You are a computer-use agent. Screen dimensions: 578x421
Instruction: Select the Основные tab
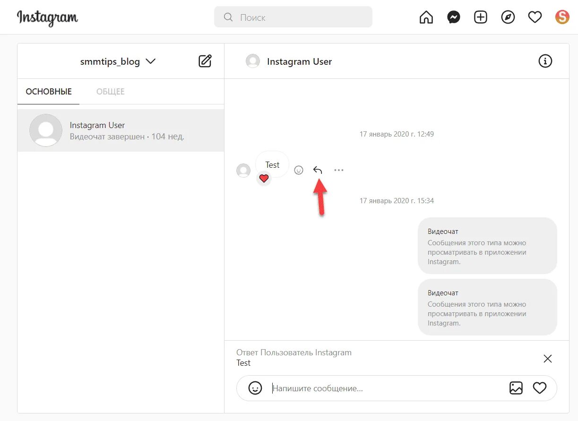(49, 92)
